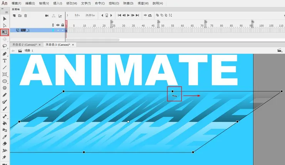The height and width of the screenshot is (165, 285).
Task: Collapse the tools panel double-arrow
Action: click(2, 8)
